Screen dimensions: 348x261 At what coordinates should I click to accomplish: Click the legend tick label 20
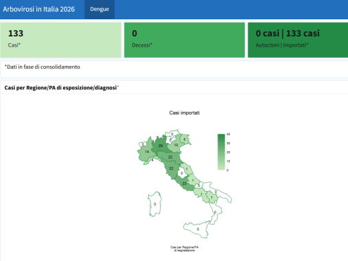(x=228, y=152)
